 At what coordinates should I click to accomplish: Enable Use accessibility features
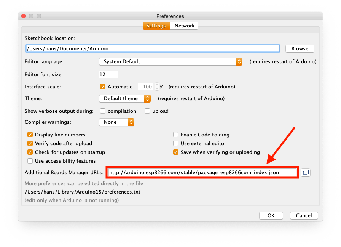(30, 161)
